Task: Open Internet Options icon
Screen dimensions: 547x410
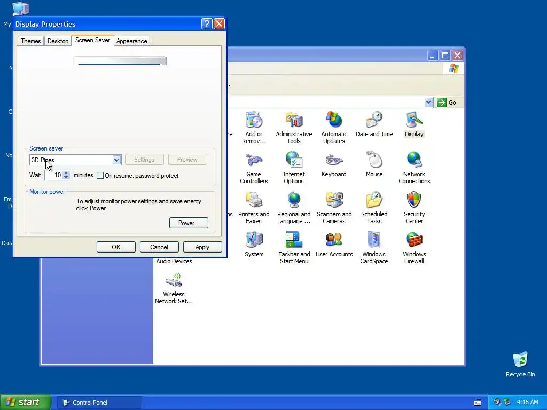Action: point(294,168)
